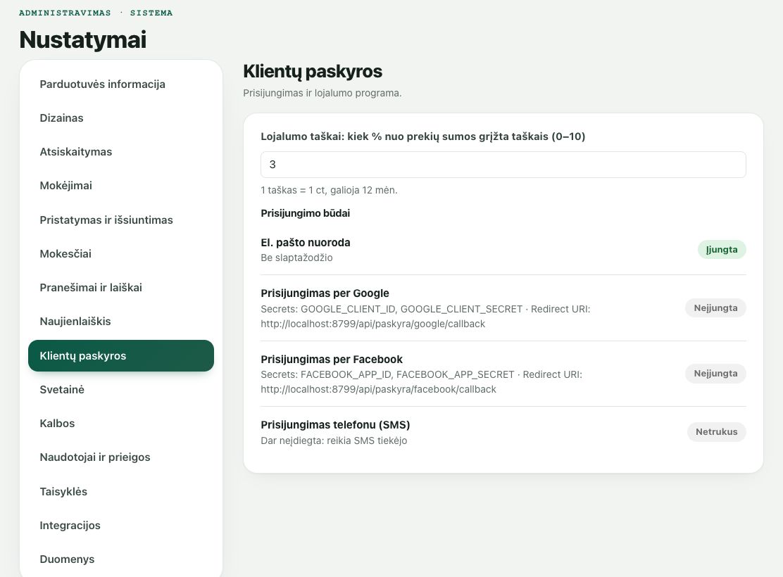This screenshot has height=577, width=783.
Task: Select the active Klientų paskyros item
Action: coord(121,355)
